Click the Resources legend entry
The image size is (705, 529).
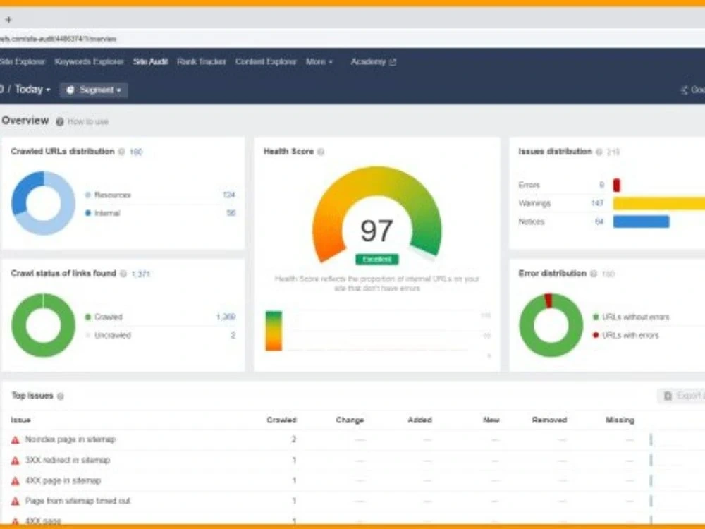108,195
